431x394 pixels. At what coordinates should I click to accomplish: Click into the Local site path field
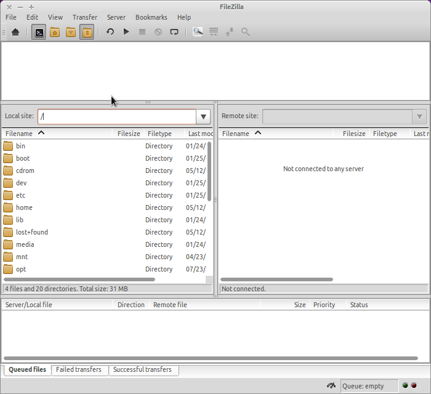117,117
